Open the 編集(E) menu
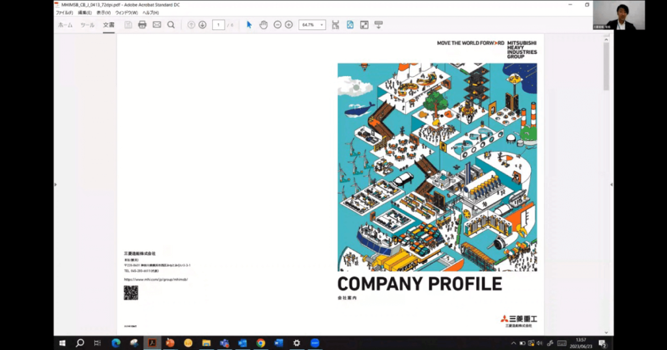The image size is (667, 350). tap(85, 13)
